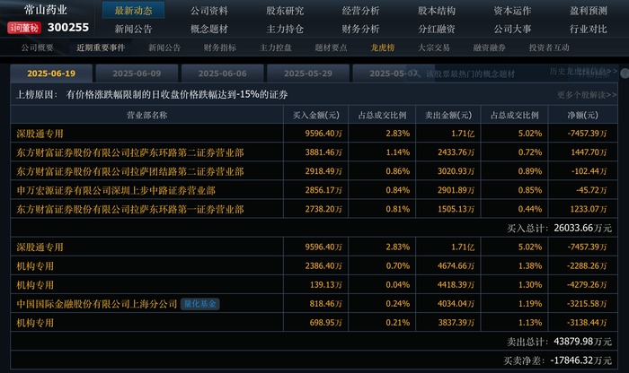Click 卖出金额(元) column header
This screenshot has height=373, width=629.
point(448,116)
